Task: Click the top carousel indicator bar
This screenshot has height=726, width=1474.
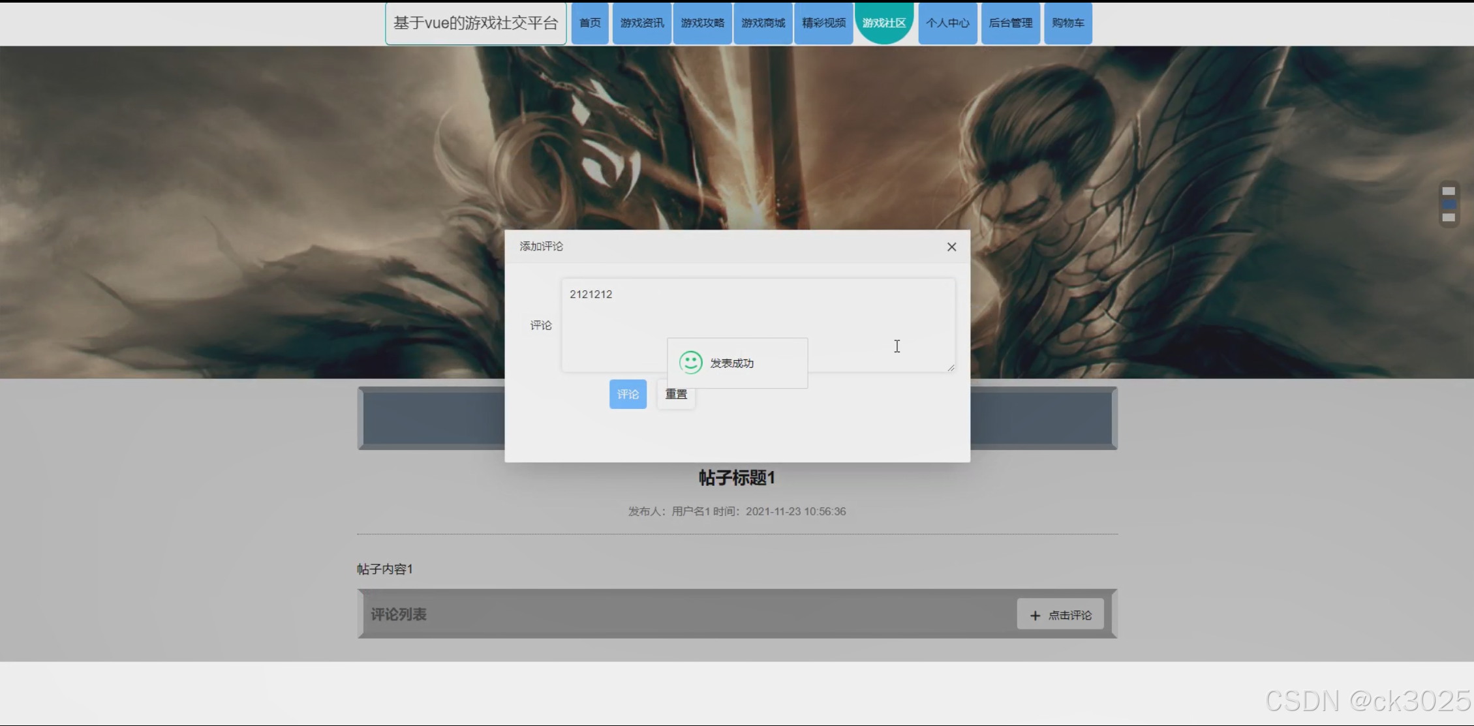Action: (x=1448, y=191)
